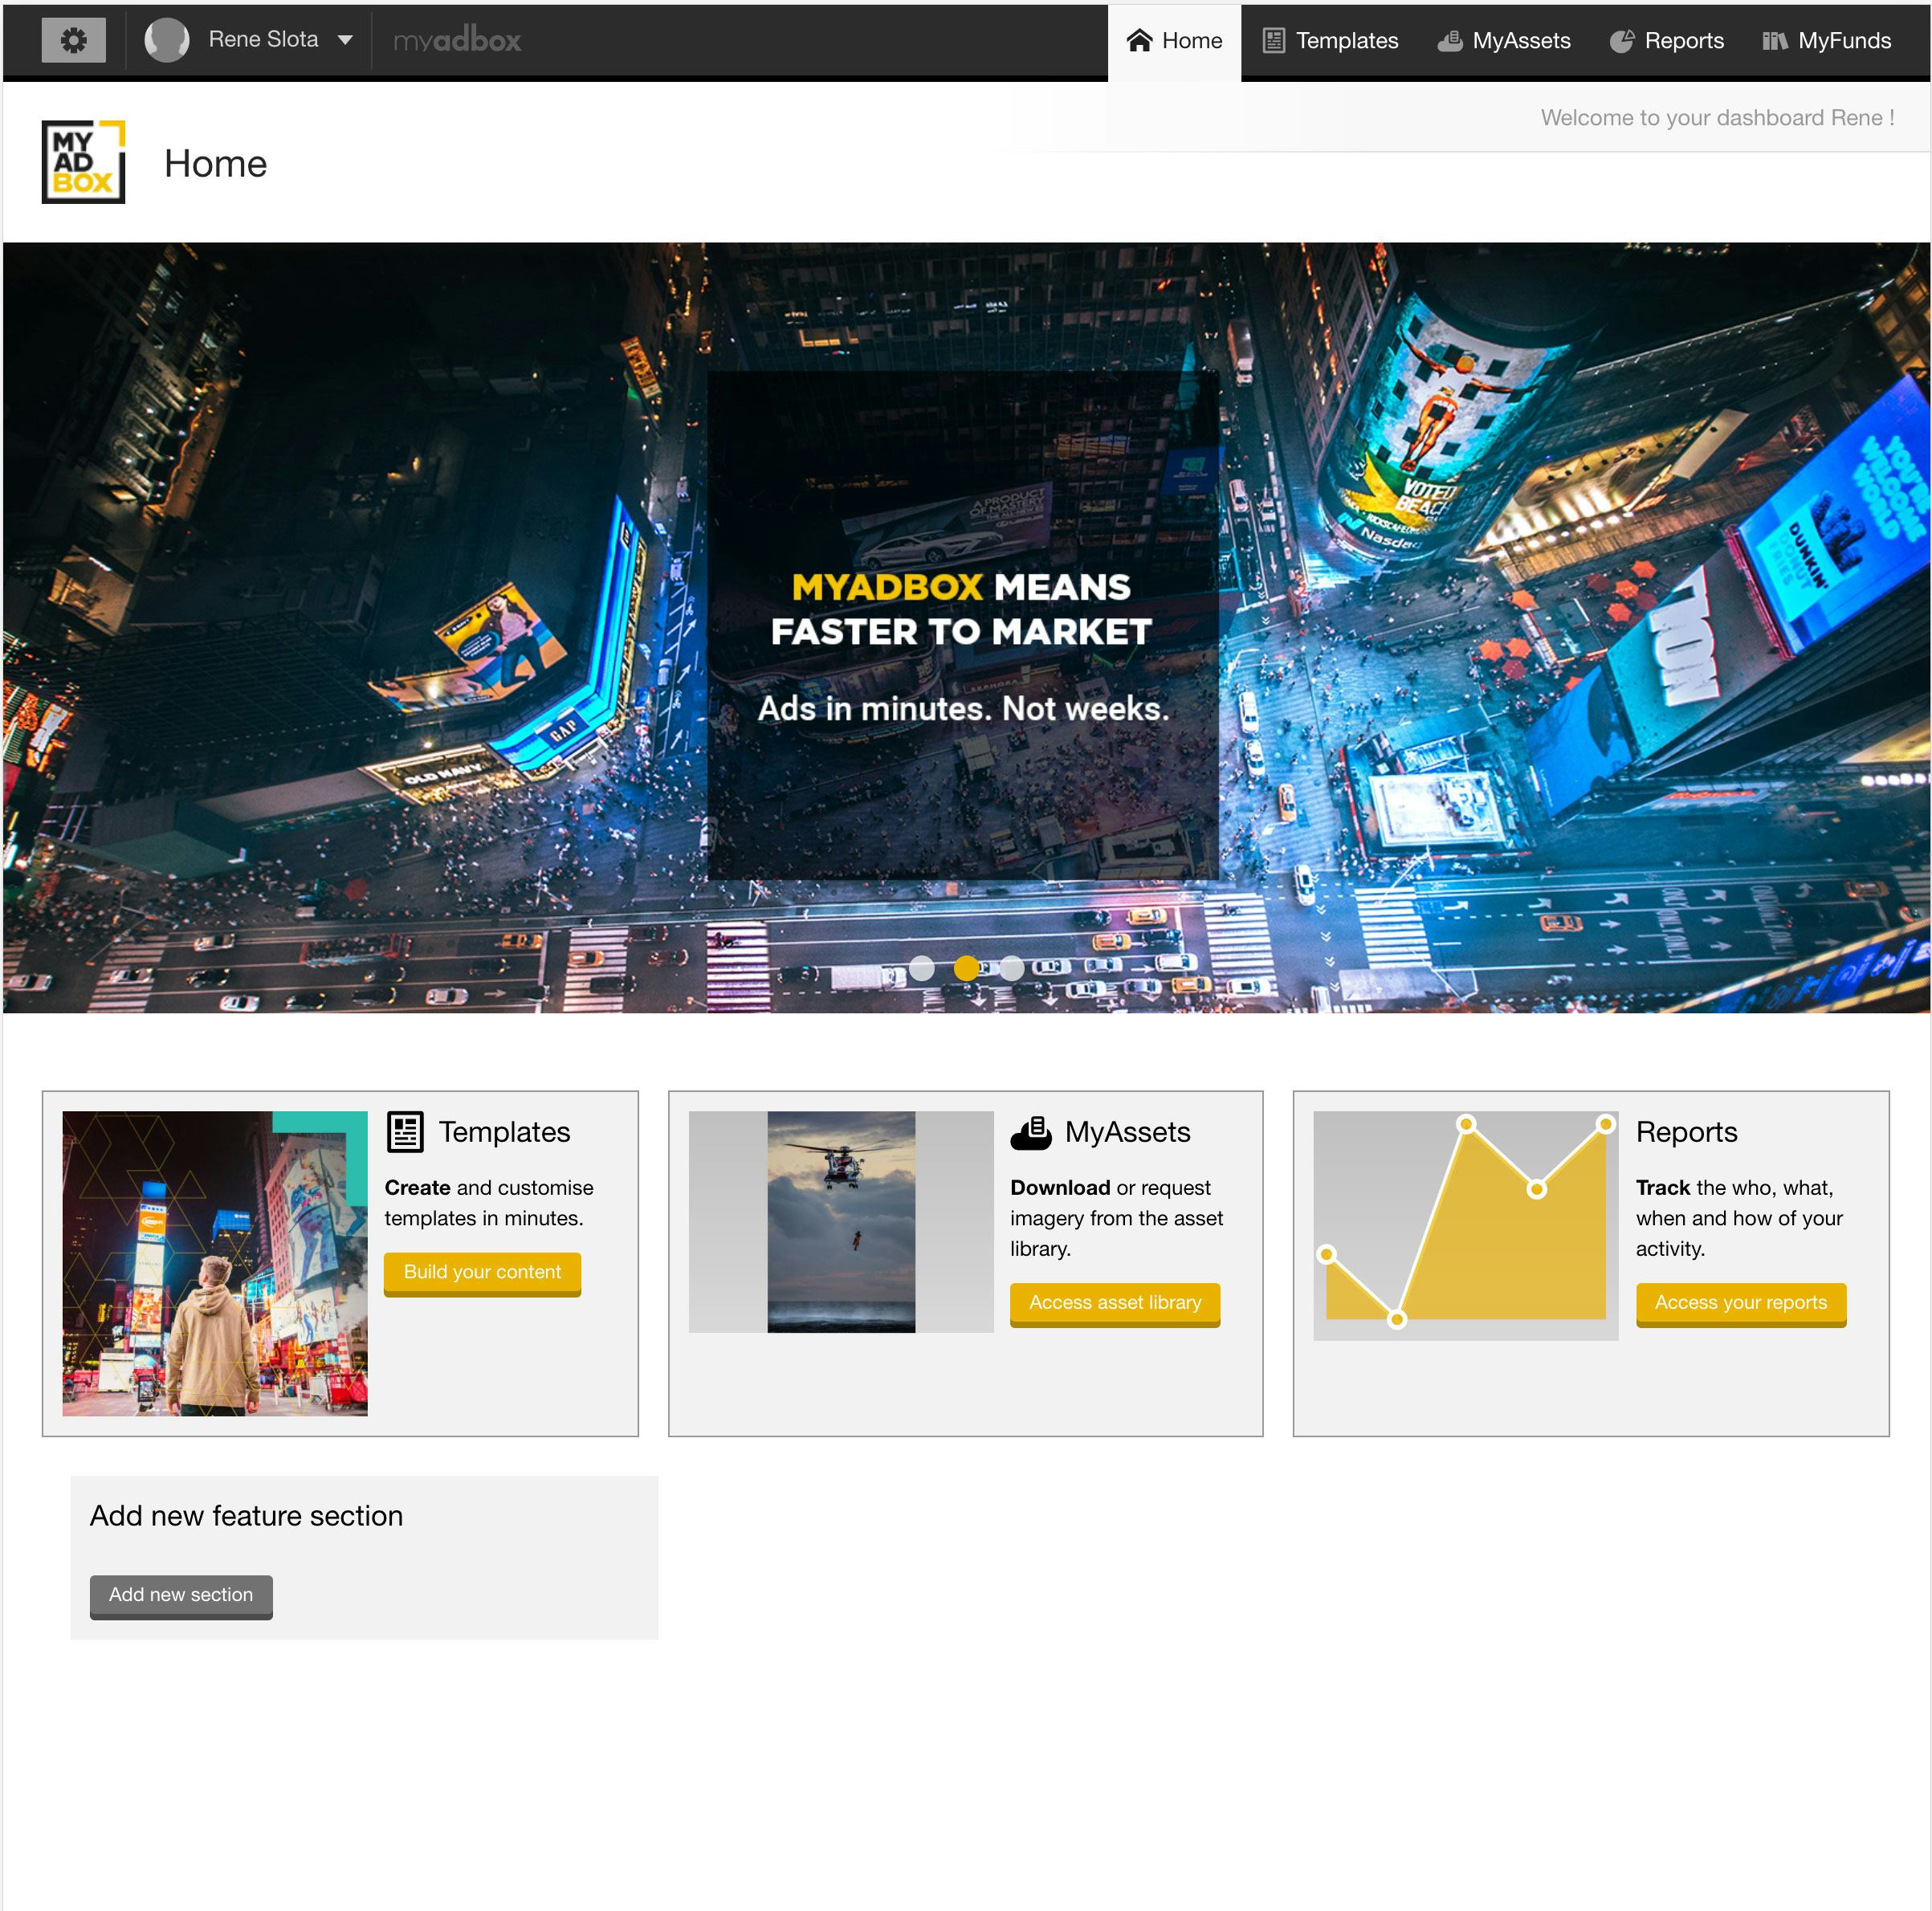Click the Templates icon in navigation

click(x=1273, y=40)
